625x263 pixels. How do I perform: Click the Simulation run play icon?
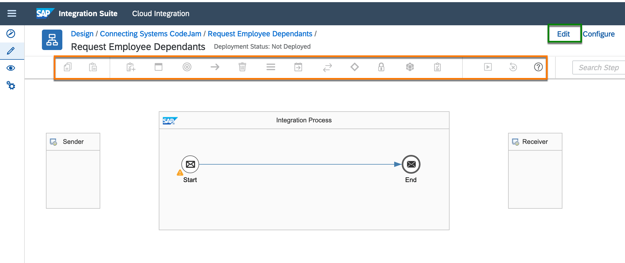[x=488, y=67]
